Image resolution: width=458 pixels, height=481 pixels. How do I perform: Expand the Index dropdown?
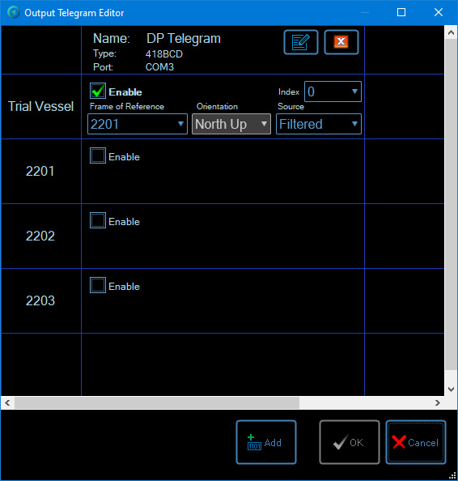[333, 92]
